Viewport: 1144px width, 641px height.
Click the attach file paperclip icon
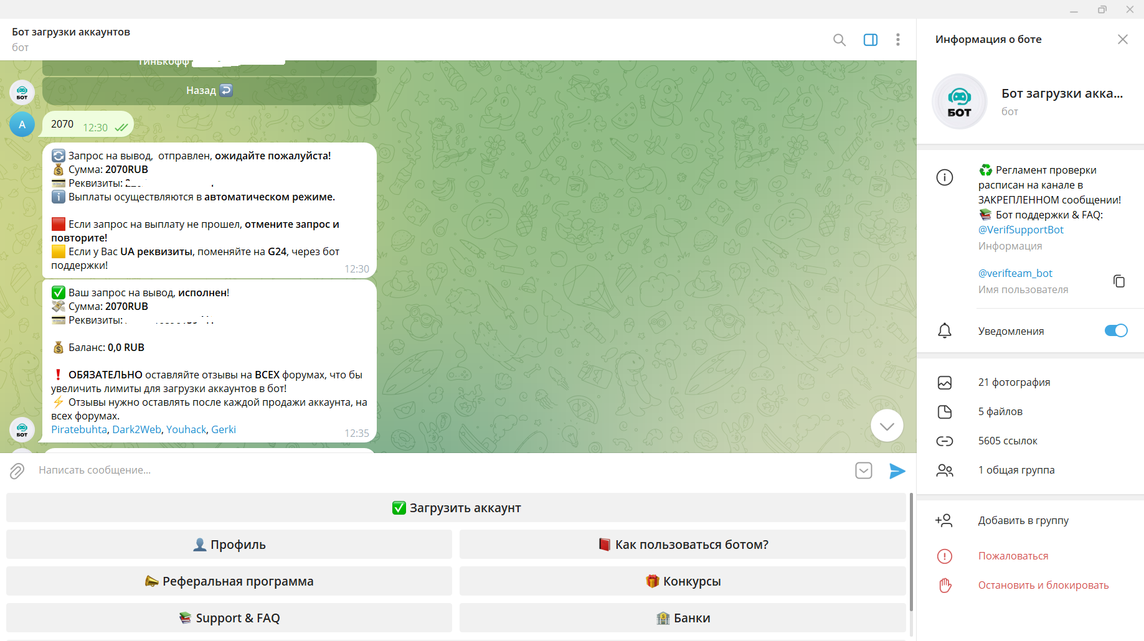pyautogui.click(x=17, y=470)
